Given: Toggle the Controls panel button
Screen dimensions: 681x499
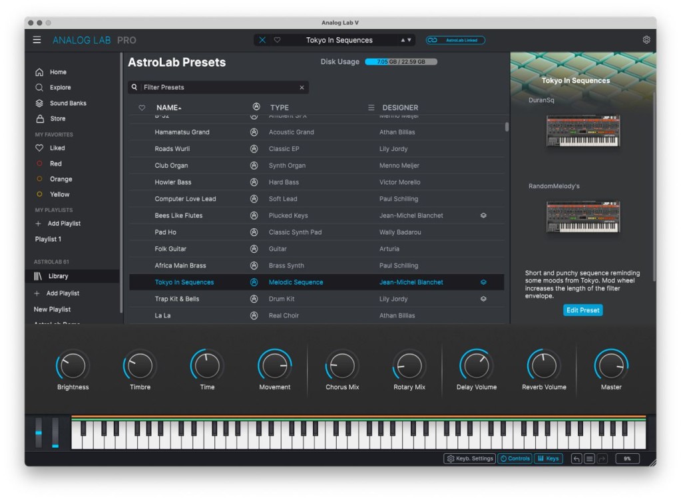Looking at the screenshot, I should (x=515, y=458).
